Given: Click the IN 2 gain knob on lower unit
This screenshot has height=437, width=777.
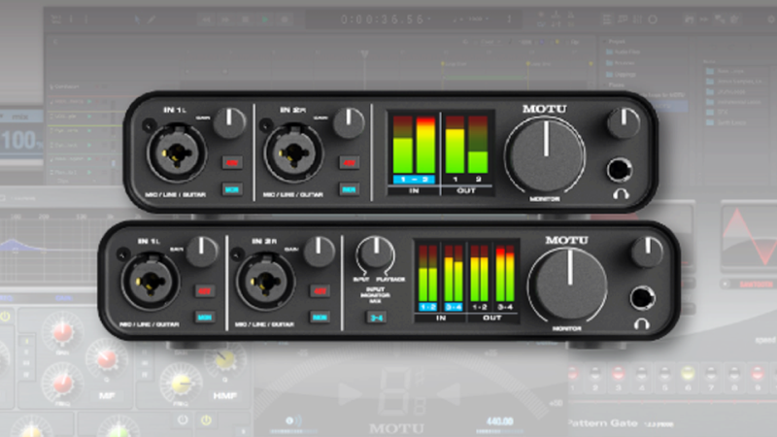Looking at the screenshot, I should tap(319, 252).
